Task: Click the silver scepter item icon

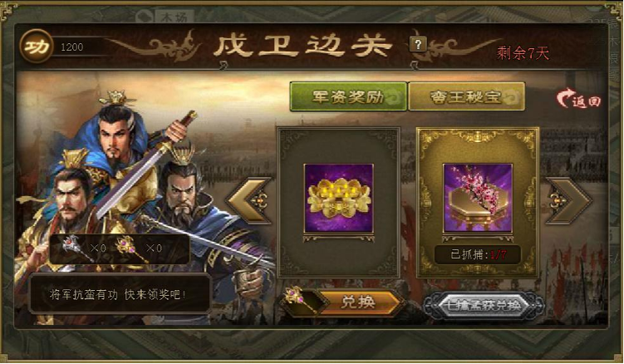Action: pos(76,248)
